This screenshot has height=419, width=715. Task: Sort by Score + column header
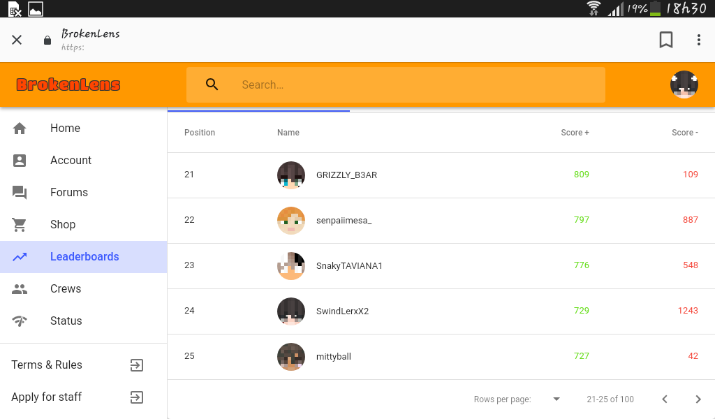tap(575, 132)
